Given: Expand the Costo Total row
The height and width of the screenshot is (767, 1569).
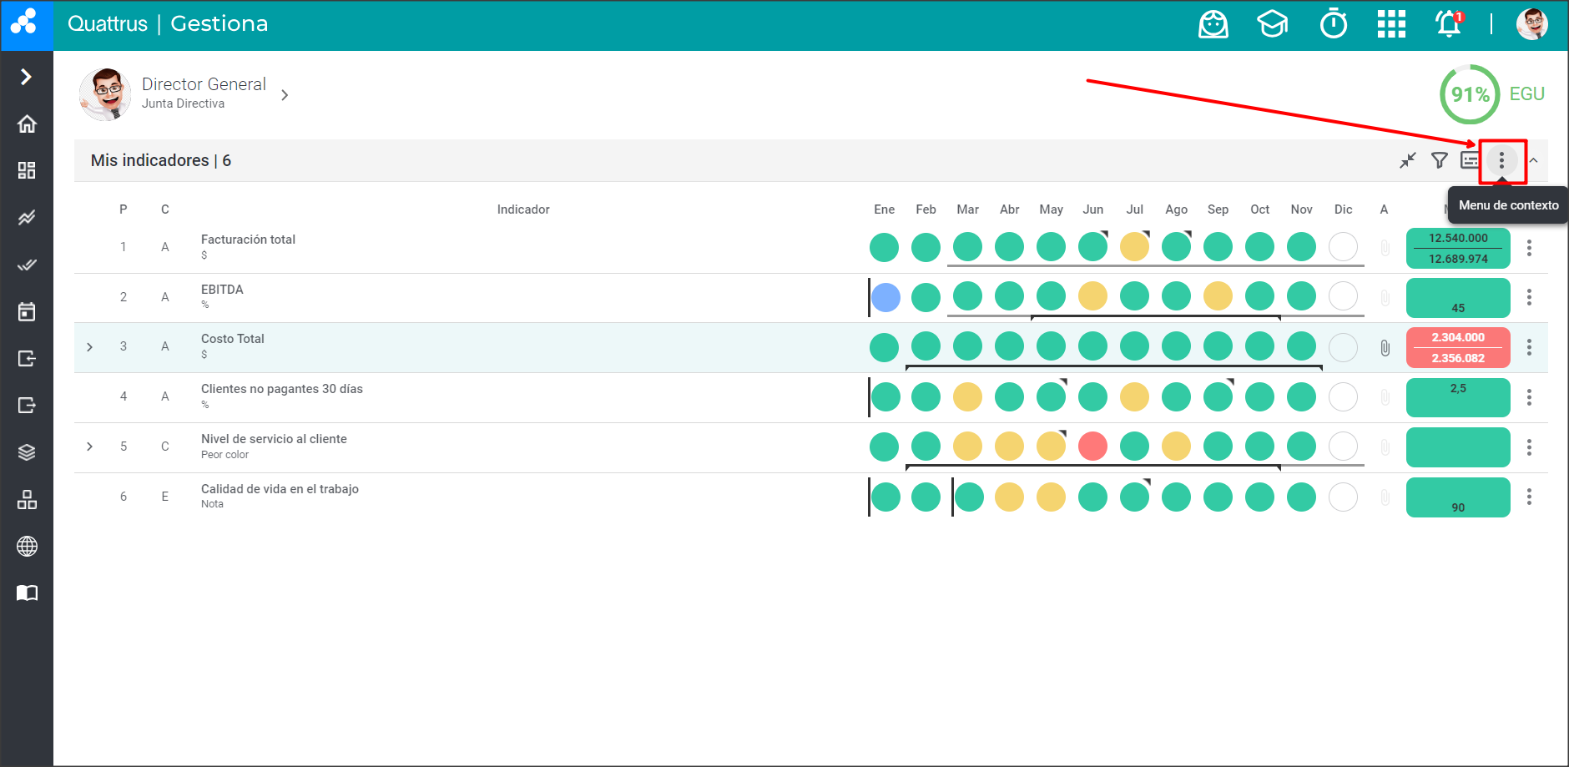Looking at the screenshot, I should tap(90, 347).
